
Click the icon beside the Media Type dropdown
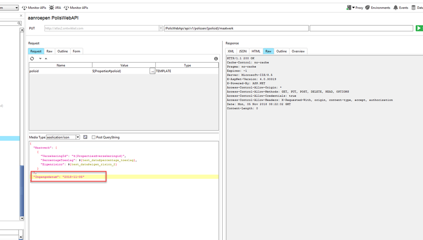[85, 137]
